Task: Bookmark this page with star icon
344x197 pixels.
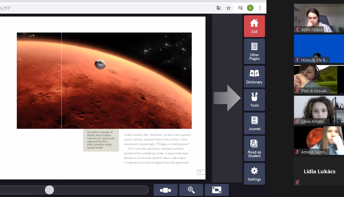Action: coord(228,8)
